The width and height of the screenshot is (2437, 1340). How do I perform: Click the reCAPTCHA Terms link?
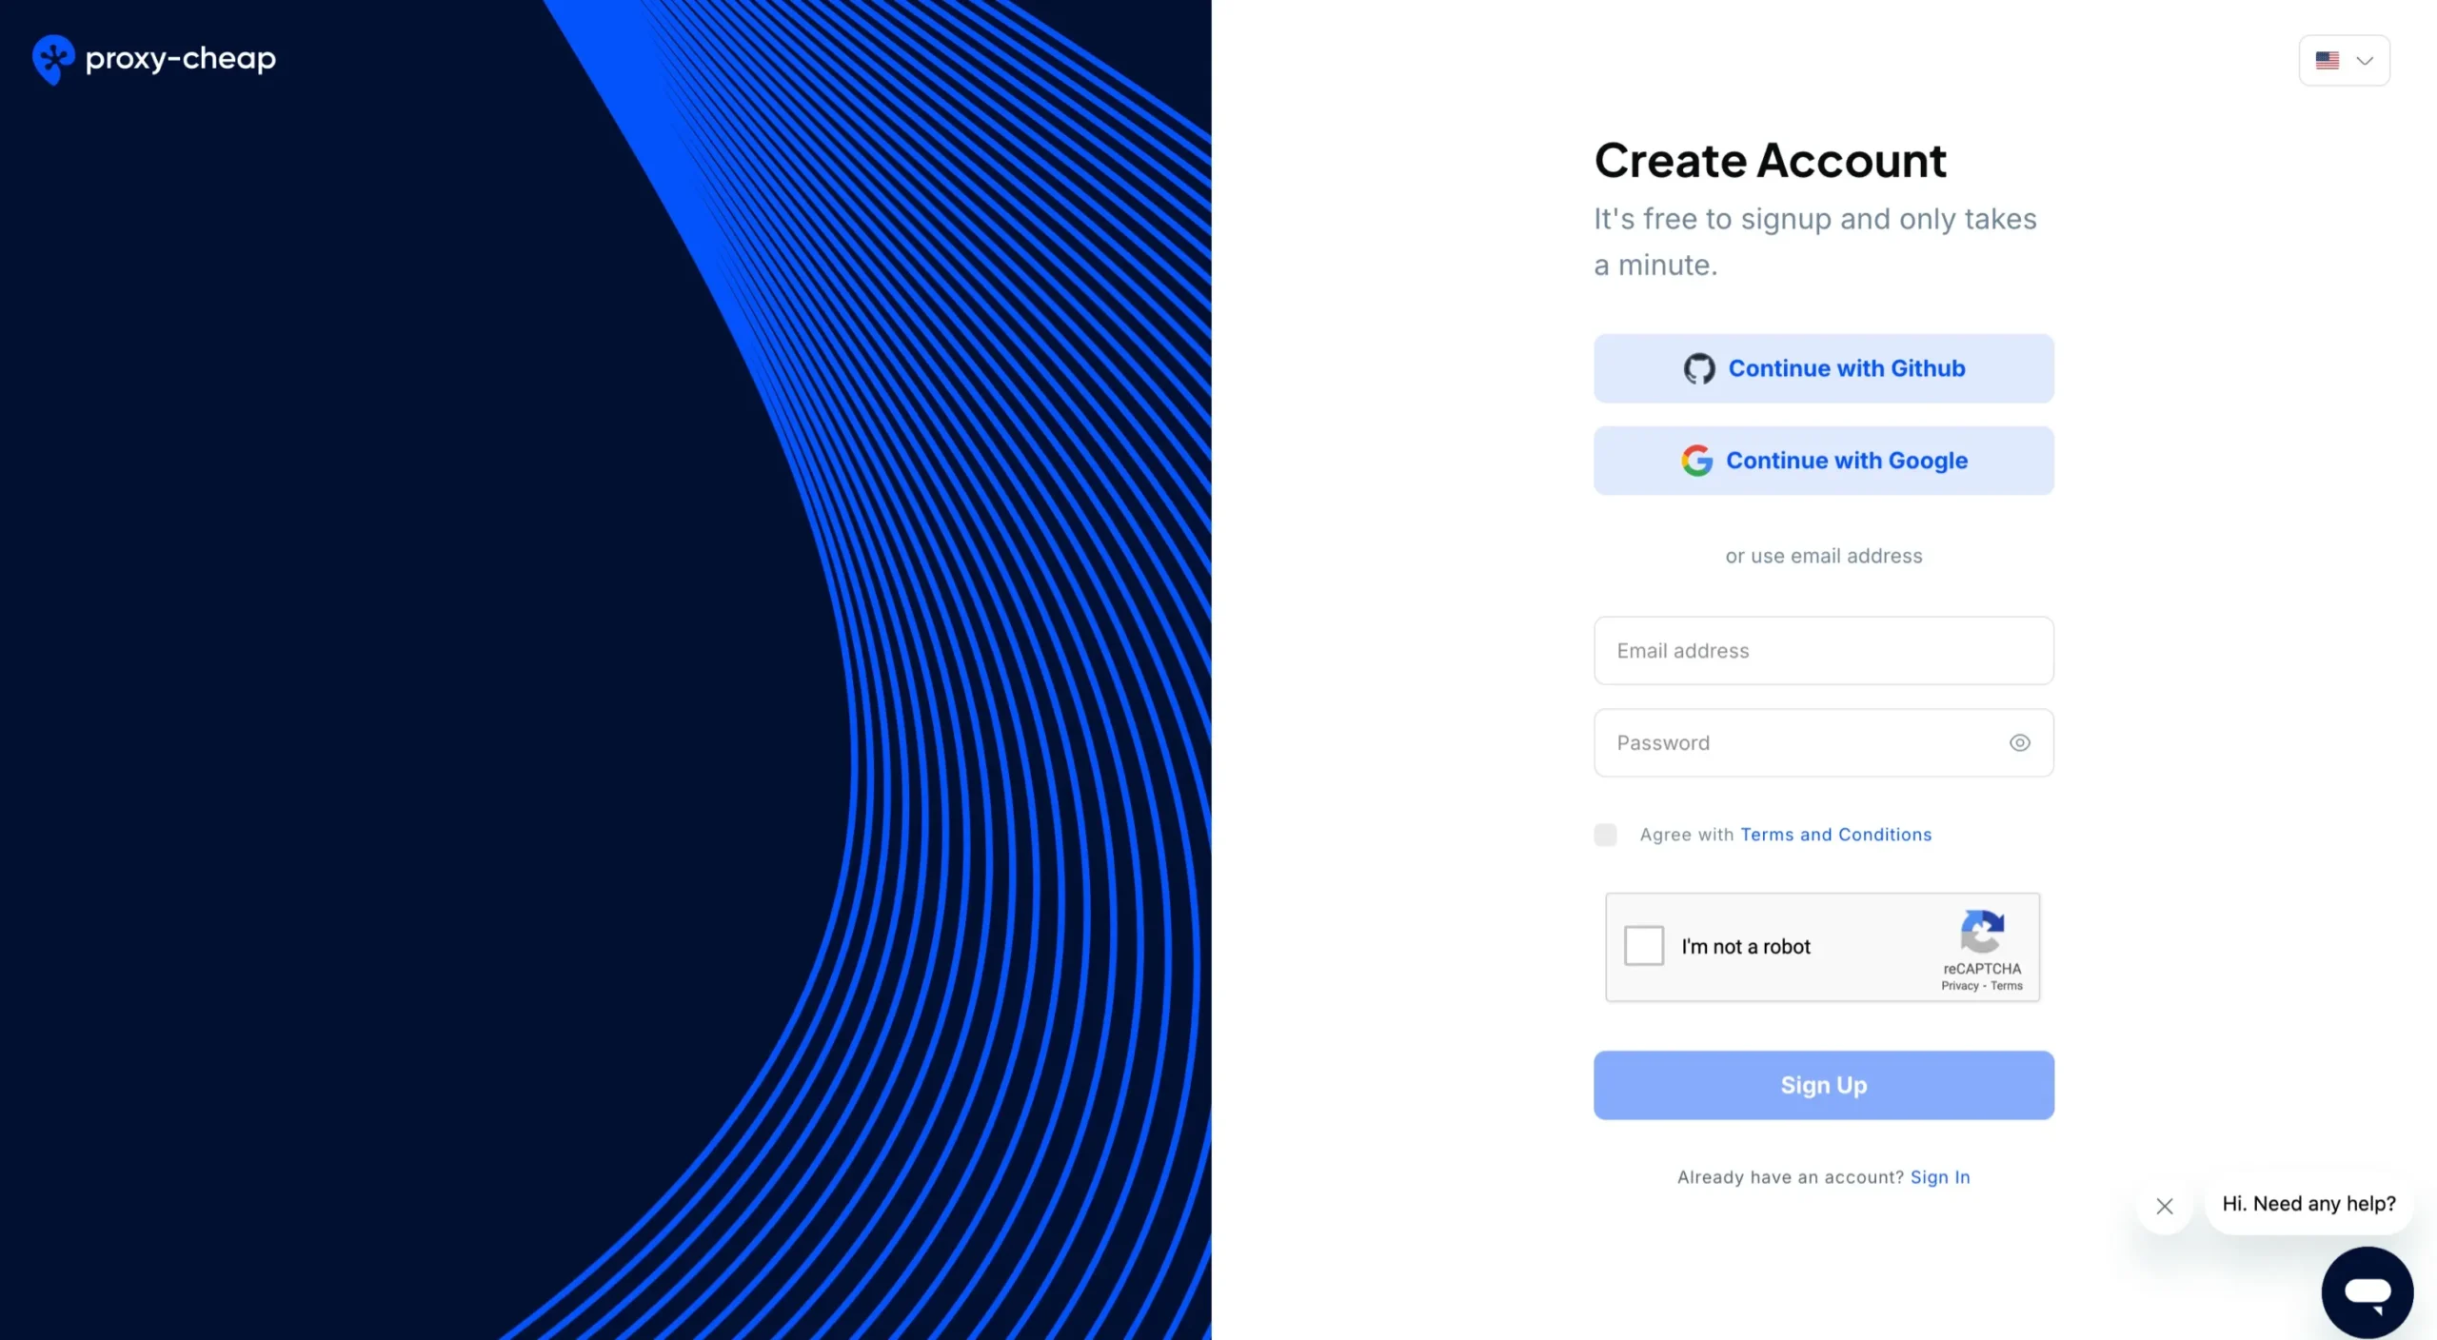click(x=2005, y=985)
